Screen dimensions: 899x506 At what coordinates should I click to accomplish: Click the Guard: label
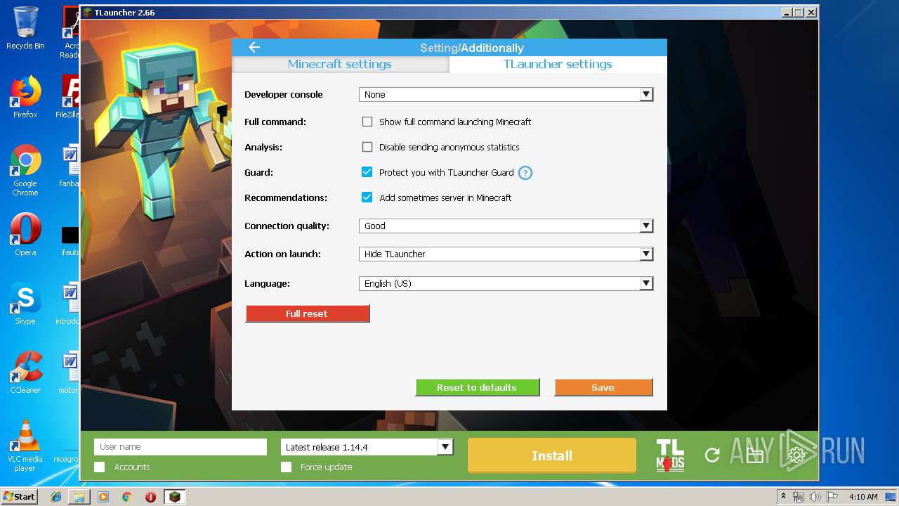tap(258, 172)
